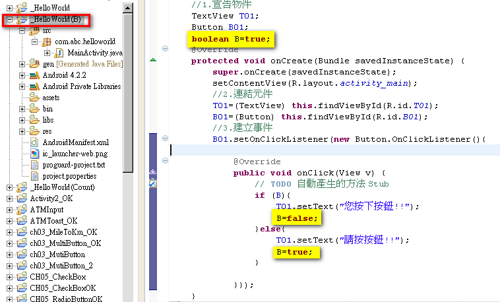The width and height of the screenshot is (500, 302).
Task: Click the _HelloWorld project icon
Action: (22, 8)
